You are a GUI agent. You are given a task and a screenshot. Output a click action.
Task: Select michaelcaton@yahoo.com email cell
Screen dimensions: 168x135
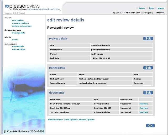click(x=105, y=83)
